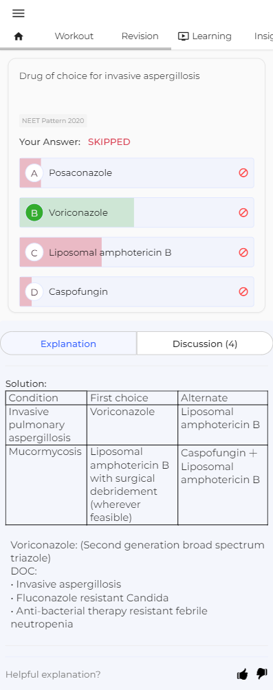273x690 pixels.
Task: Open the Learning tab
Action: tap(205, 36)
